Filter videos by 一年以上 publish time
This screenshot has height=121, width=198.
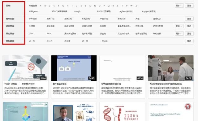104,41
